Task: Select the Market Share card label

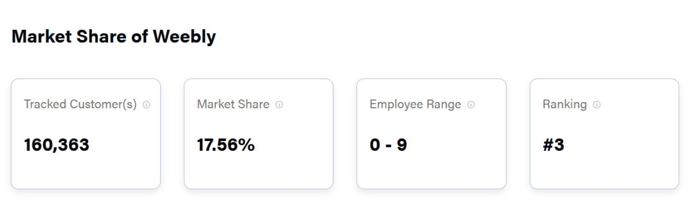Action: coord(233,104)
